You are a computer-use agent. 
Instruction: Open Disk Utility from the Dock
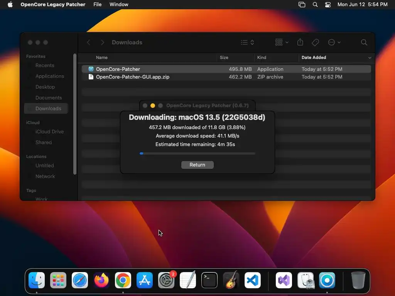pos(306,280)
